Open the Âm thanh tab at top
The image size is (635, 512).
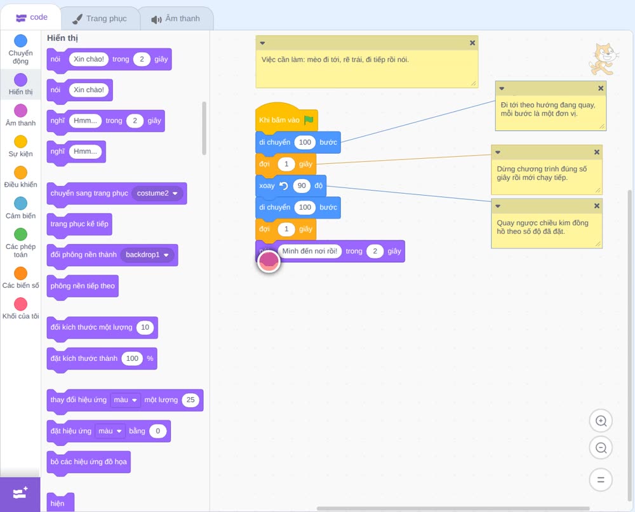point(176,18)
